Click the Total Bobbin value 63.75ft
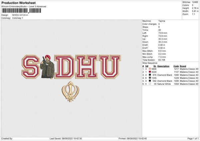Viewport: 200px width, 141px height. tap(162, 60)
